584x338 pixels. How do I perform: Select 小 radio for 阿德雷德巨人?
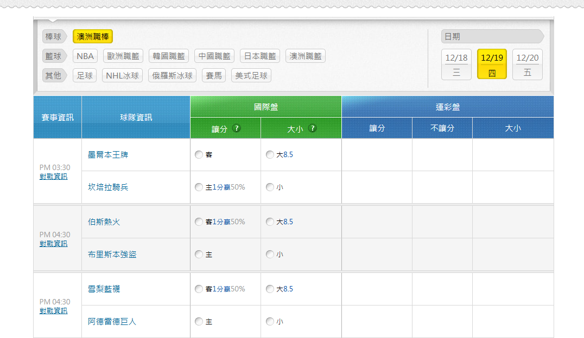click(270, 321)
